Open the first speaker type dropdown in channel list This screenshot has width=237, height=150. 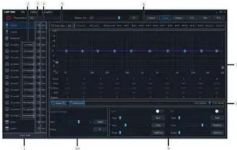pyautogui.click(x=28, y=45)
